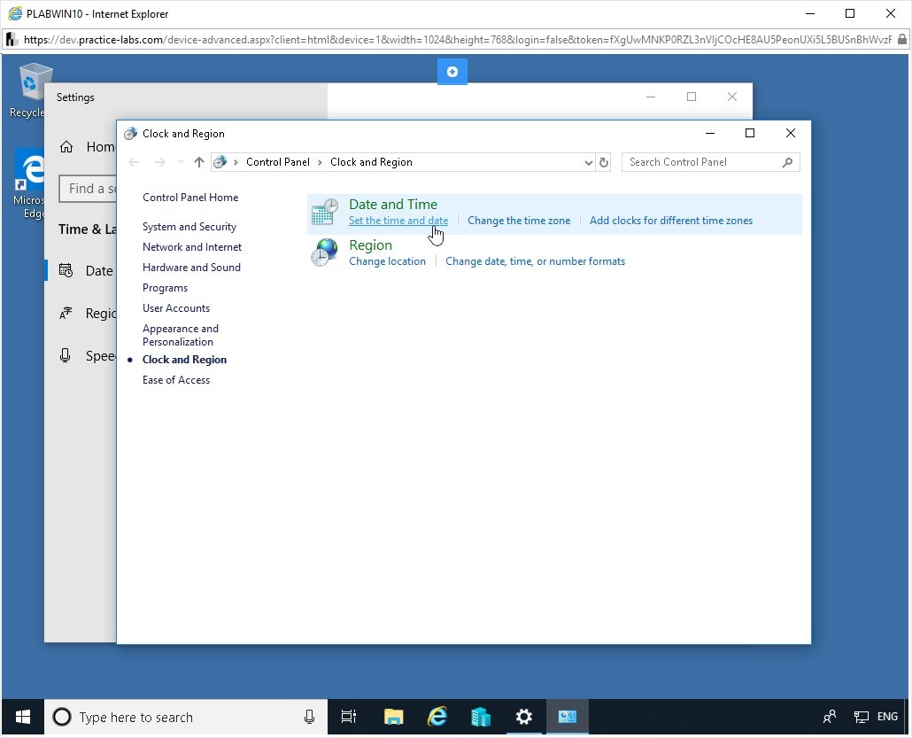
Task: Click Set the time and date link
Action: [x=398, y=221]
